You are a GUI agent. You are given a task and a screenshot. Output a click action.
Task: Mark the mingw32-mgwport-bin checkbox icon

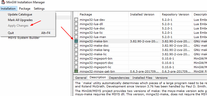[x=76, y=59]
